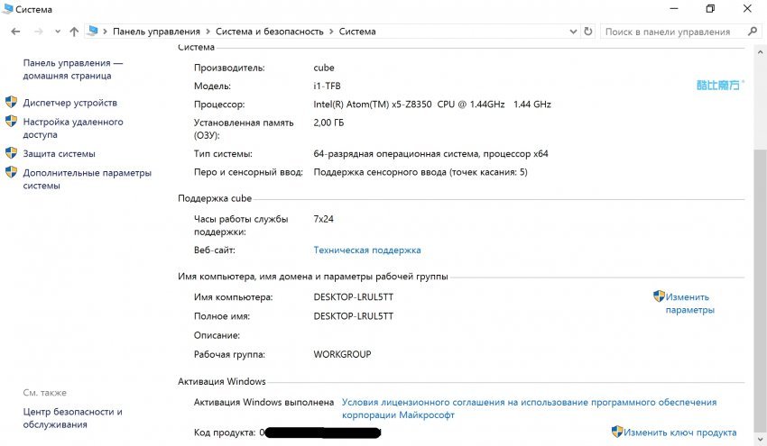Refresh the page with the refresh icon
Screen dimensions: 767x446
(x=588, y=32)
